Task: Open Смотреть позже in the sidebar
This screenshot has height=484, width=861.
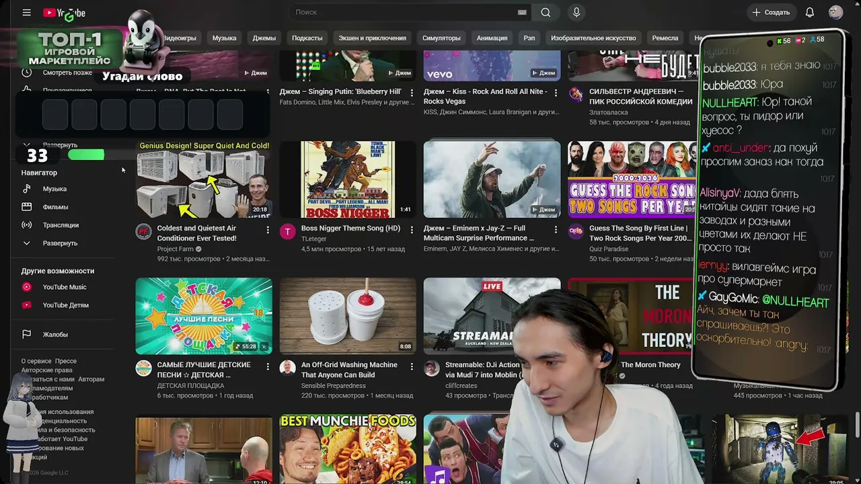Action: tap(67, 73)
